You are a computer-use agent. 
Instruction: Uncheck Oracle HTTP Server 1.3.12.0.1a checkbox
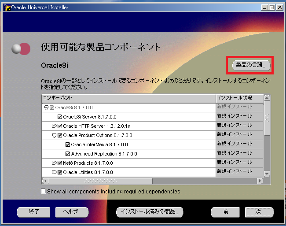pyautogui.click(x=60, y=126)
